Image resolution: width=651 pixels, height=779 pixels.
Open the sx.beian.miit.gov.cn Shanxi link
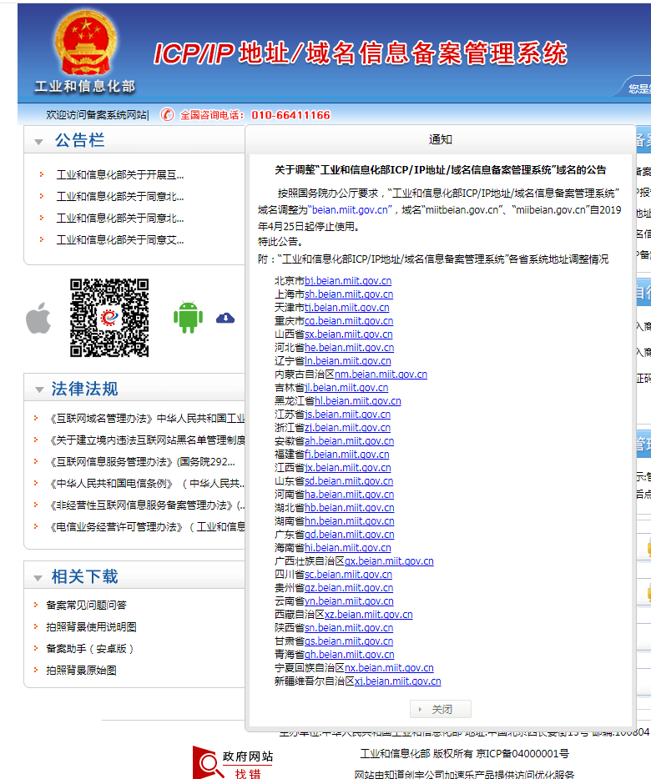[x=349, y=334]
